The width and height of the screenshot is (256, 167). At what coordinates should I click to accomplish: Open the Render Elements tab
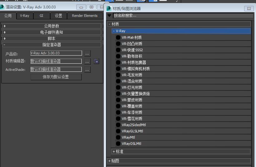85,16
